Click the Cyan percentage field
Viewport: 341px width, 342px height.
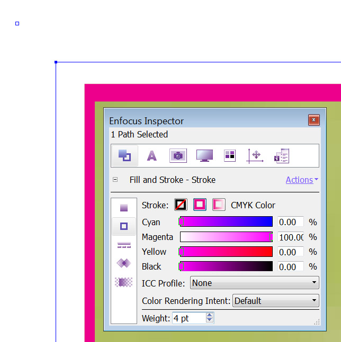click(x=291, y=222)
